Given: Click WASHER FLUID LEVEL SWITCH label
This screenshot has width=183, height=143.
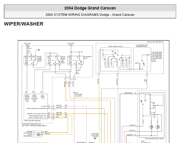Looking at the screenshot, I should click(x=37, y=114).
